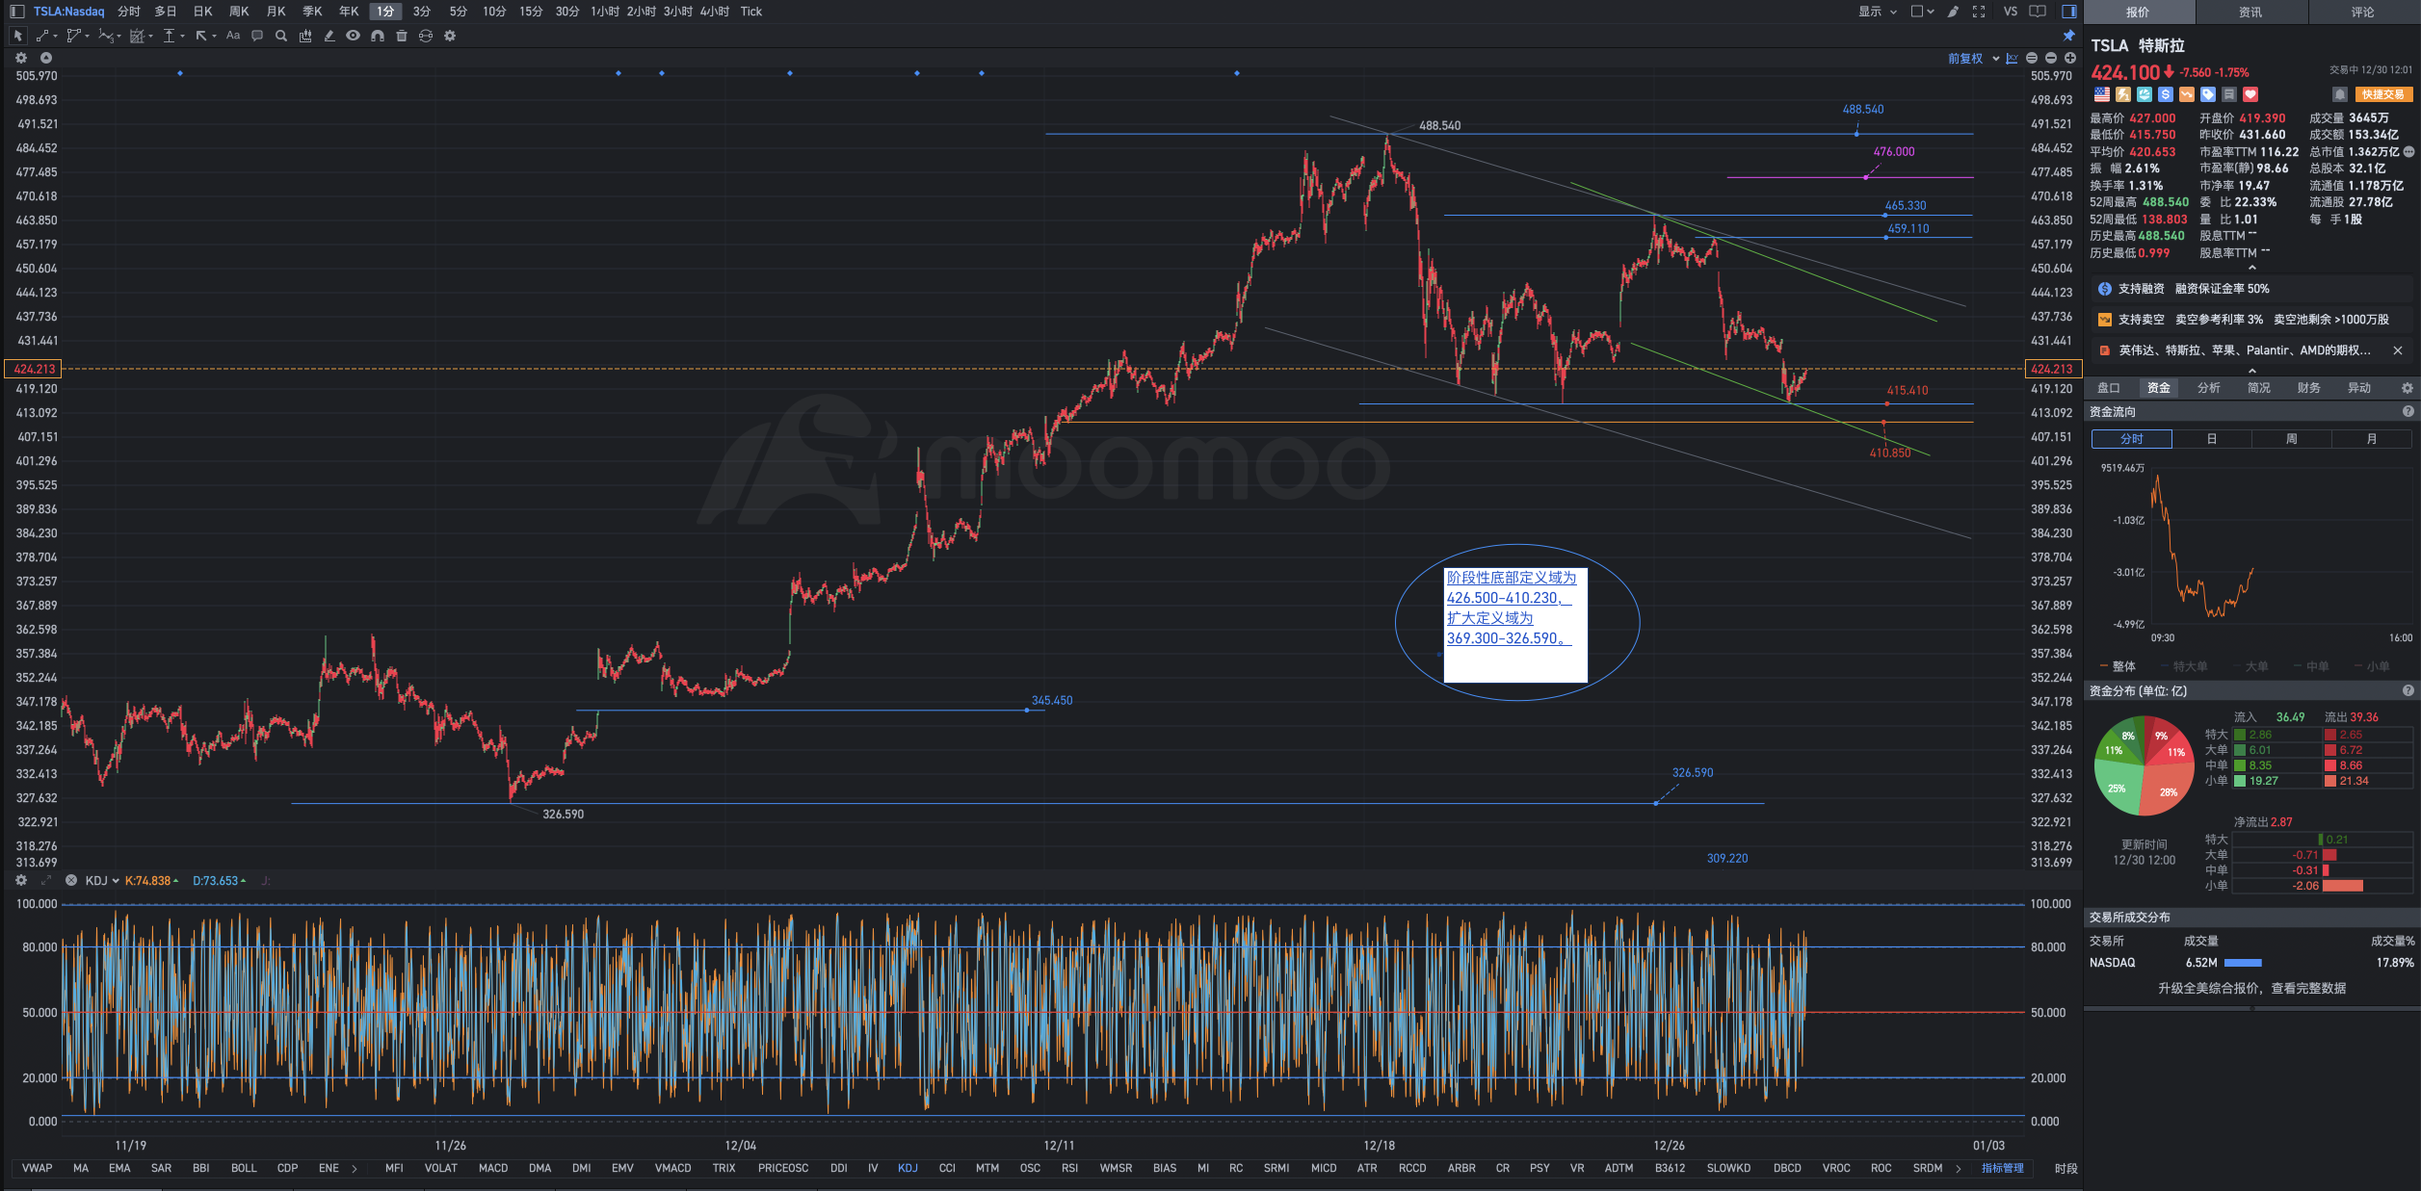
Task: Open VS comparison tool
Action: [x=2010, y=12]
